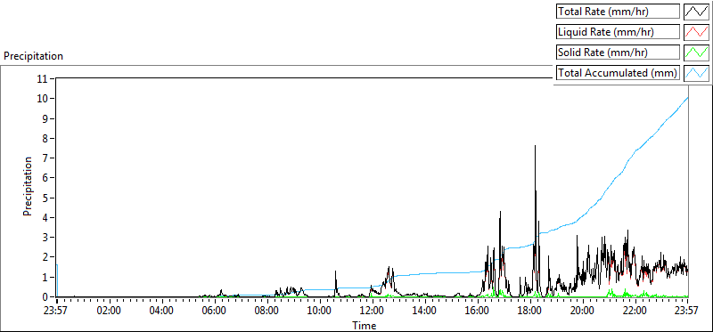Click the Solid Rate green plot sample icon
The image size is (713, 332).
(696, 53)
